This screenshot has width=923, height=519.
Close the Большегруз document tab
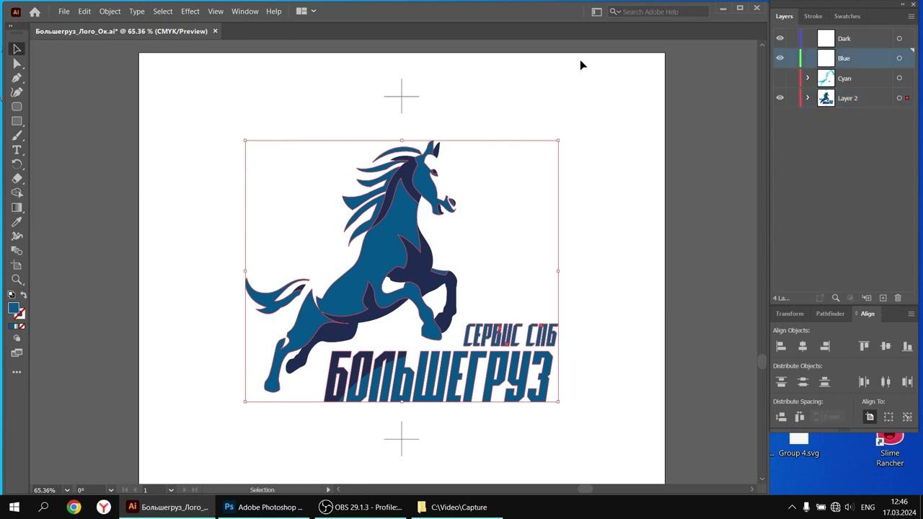(x=215, y=31)
